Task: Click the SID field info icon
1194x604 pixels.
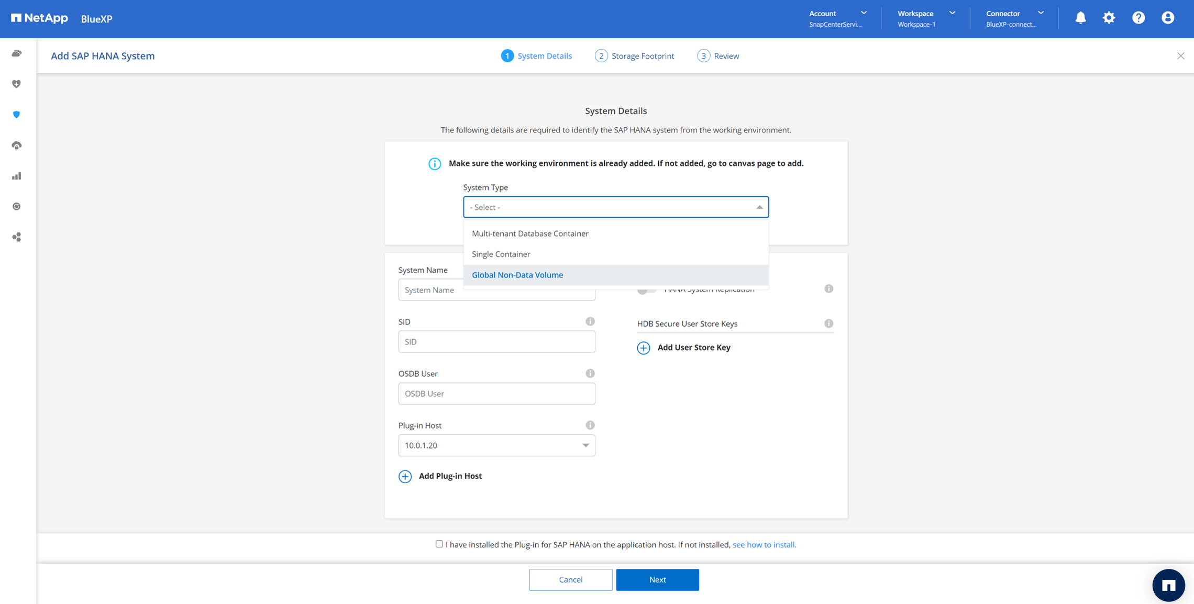Action: point(590,321)
